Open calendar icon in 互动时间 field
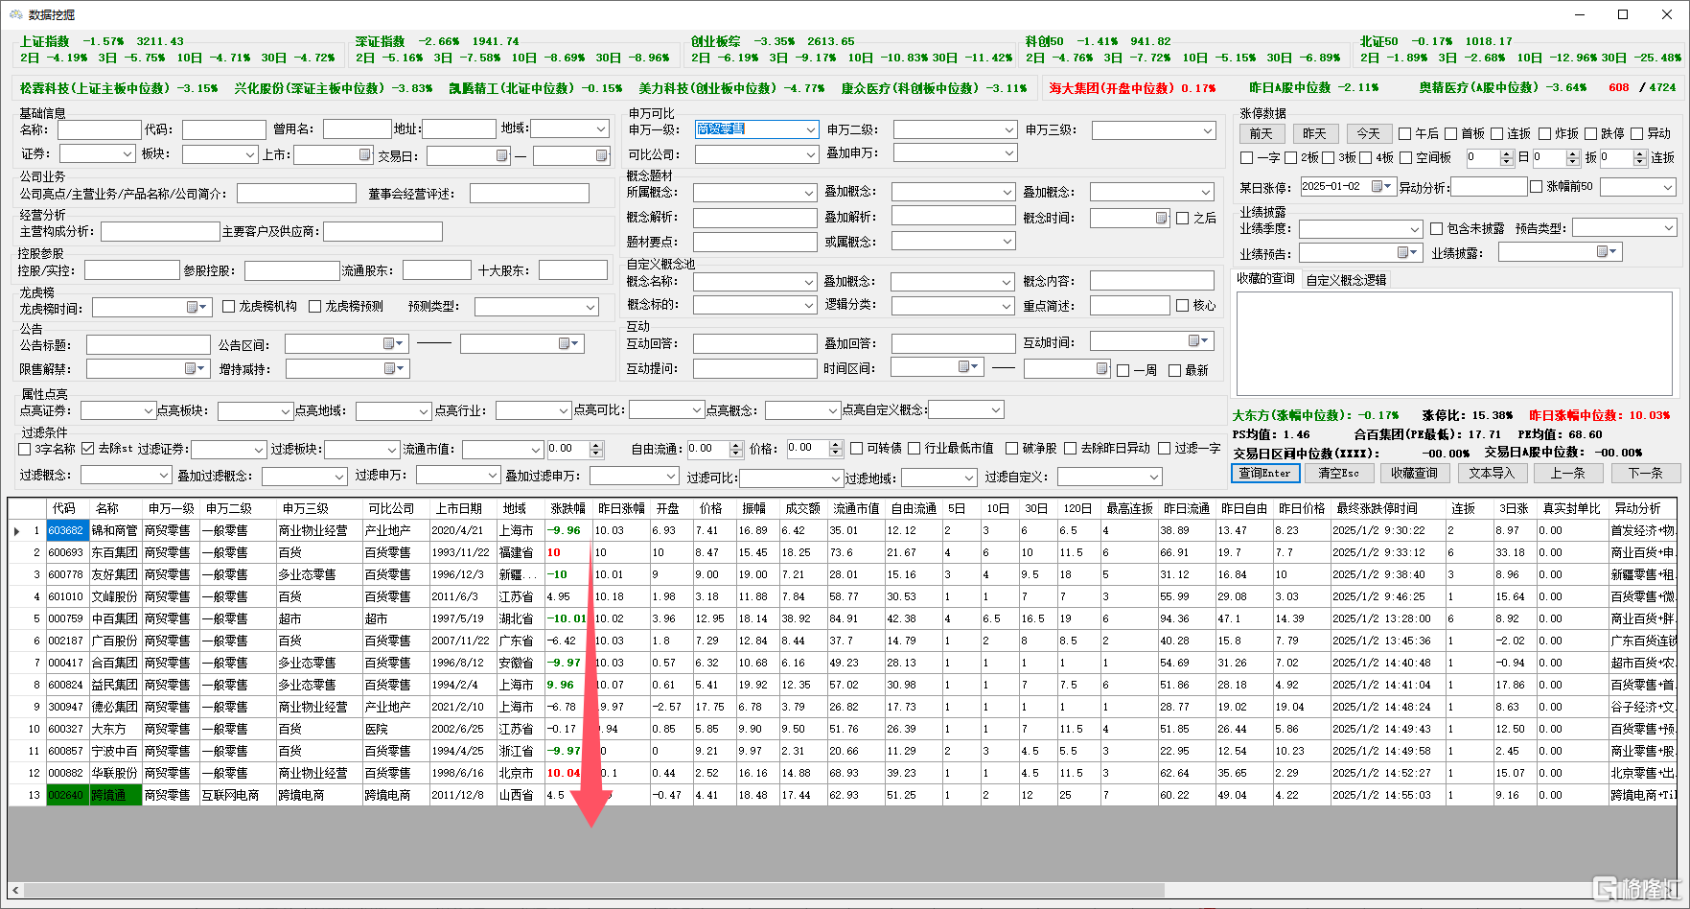Viewport: 1690px width, 909px height. click(1194, 340)
